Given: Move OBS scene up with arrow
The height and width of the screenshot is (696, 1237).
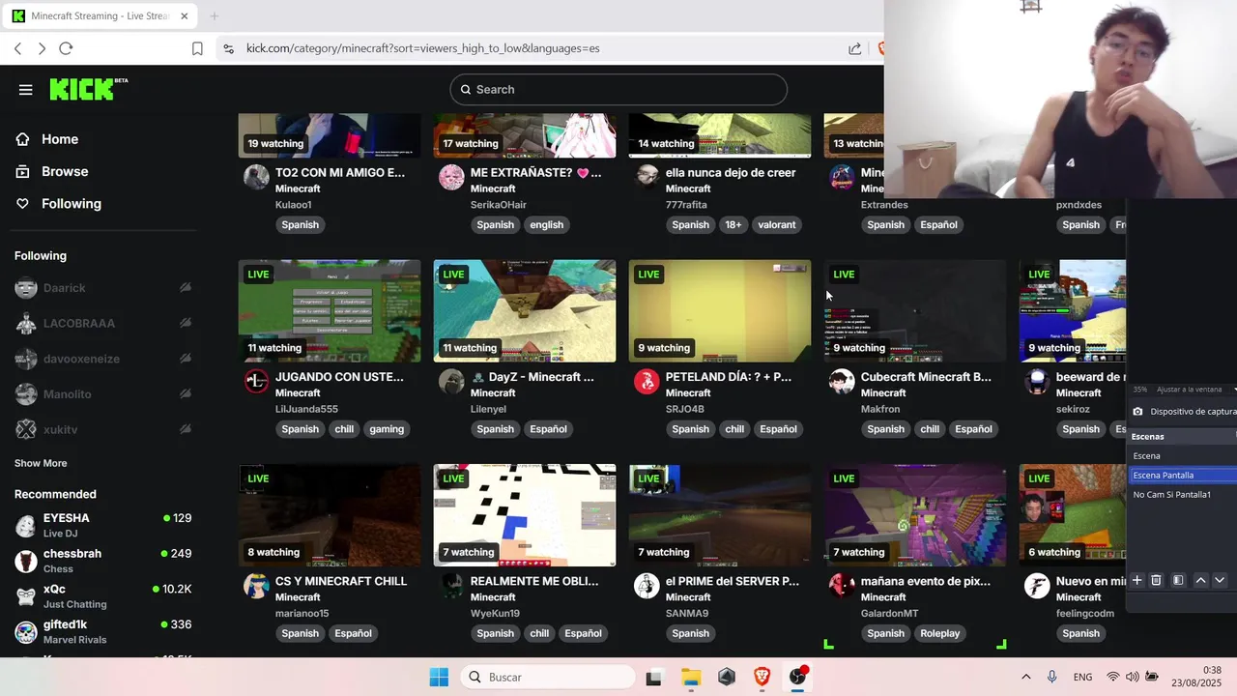Looking at the screenshot, I should coord(1200,580).
